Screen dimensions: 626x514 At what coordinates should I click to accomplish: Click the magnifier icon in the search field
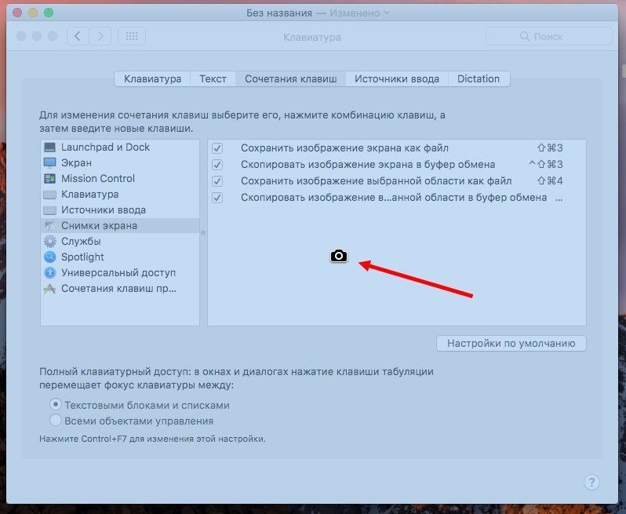525,36
